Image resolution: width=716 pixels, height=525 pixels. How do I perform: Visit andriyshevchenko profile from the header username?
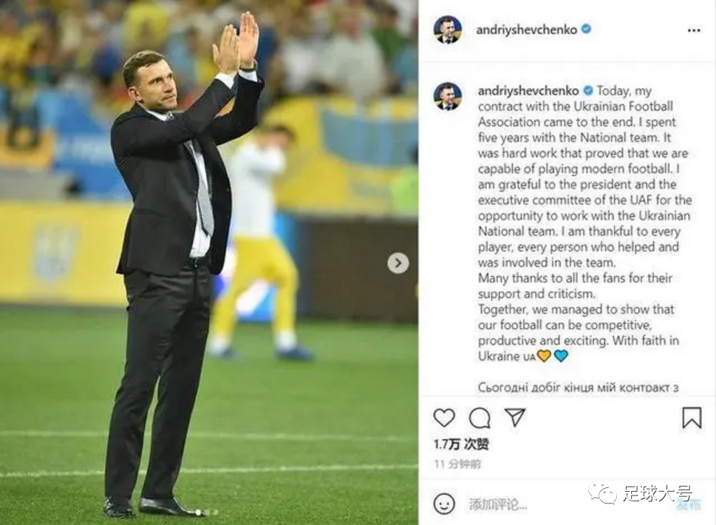[527, 30]
